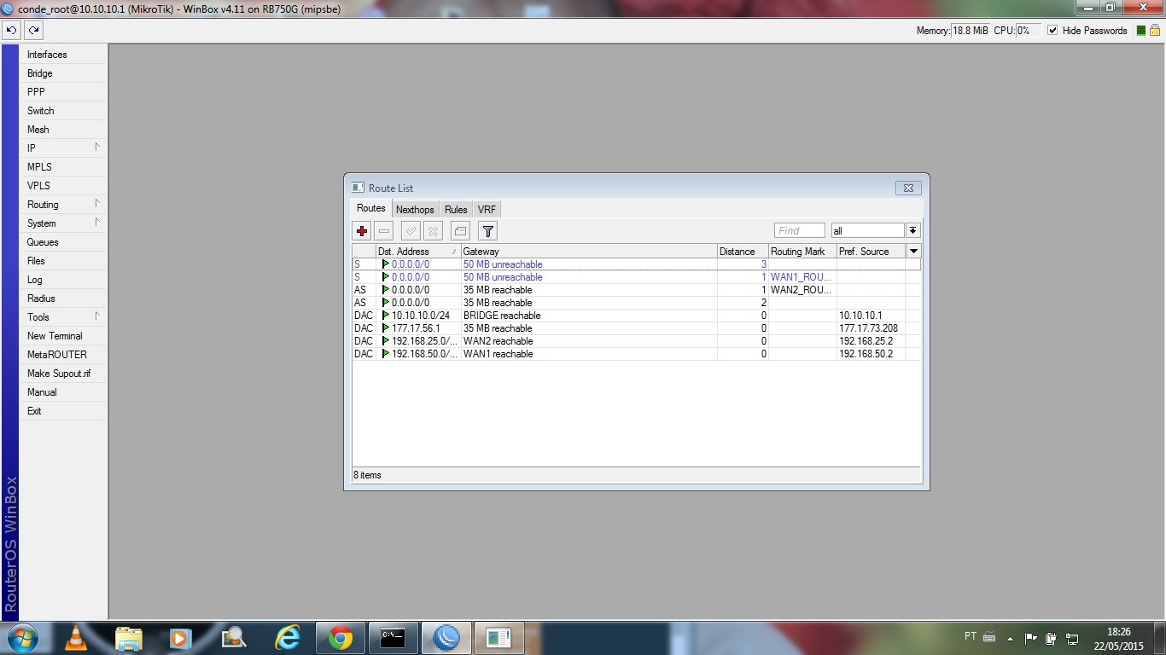Click the Comment button in Route List toolbar
The image size is (1166, 655).
tap(460, 231)
